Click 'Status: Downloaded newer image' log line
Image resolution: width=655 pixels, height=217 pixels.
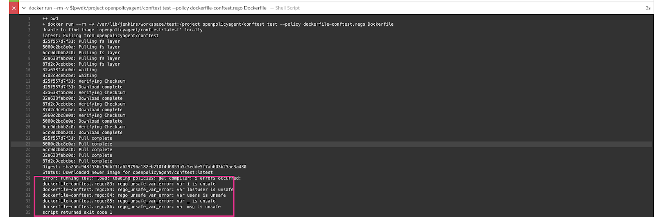(127, 173)
